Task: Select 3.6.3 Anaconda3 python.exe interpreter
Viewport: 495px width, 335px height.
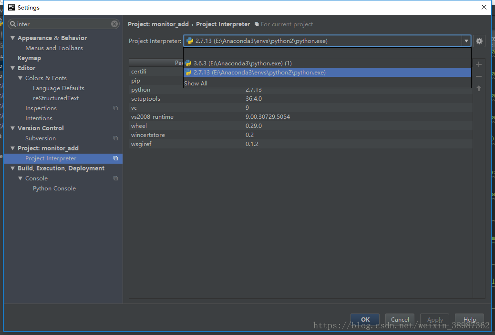Action: (327, 63)
